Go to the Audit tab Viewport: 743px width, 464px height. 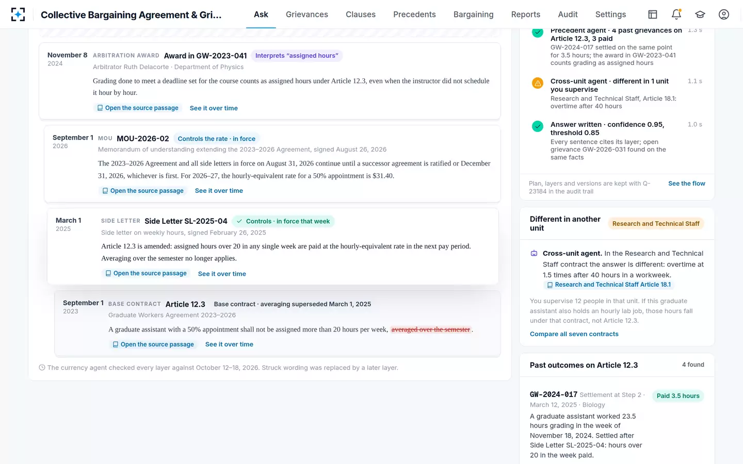568,14
